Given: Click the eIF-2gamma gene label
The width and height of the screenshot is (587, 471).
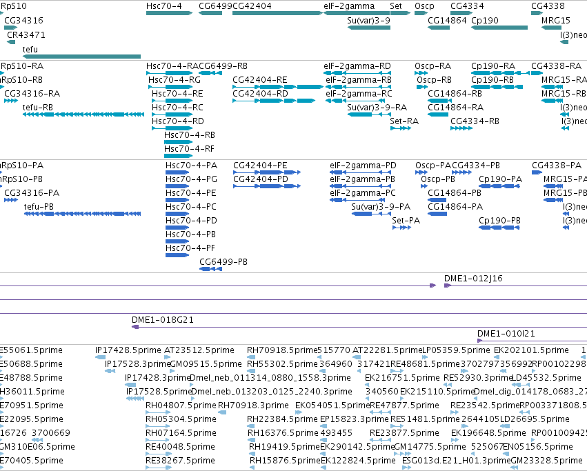Looking at the screenshot, I should coord(349,6).
